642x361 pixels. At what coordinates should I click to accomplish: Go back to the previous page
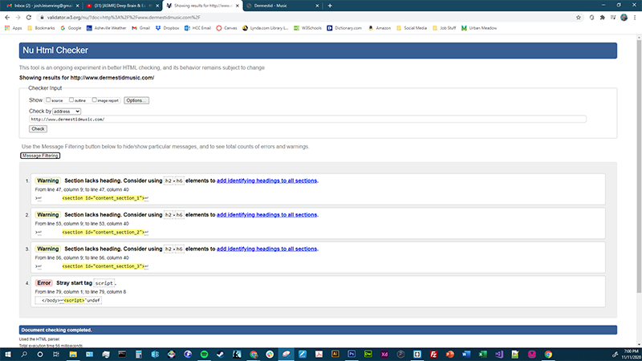7,18
